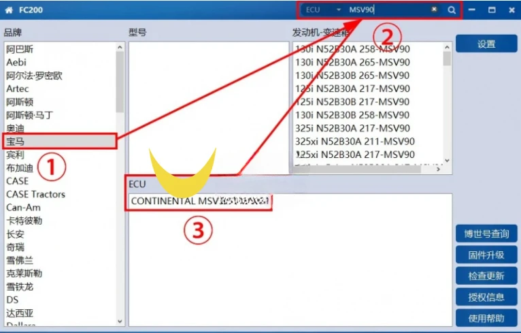This screenshot has height=333, width=521.
Task: Clear the MSV90 search text
Action: [x=434, y=10]
